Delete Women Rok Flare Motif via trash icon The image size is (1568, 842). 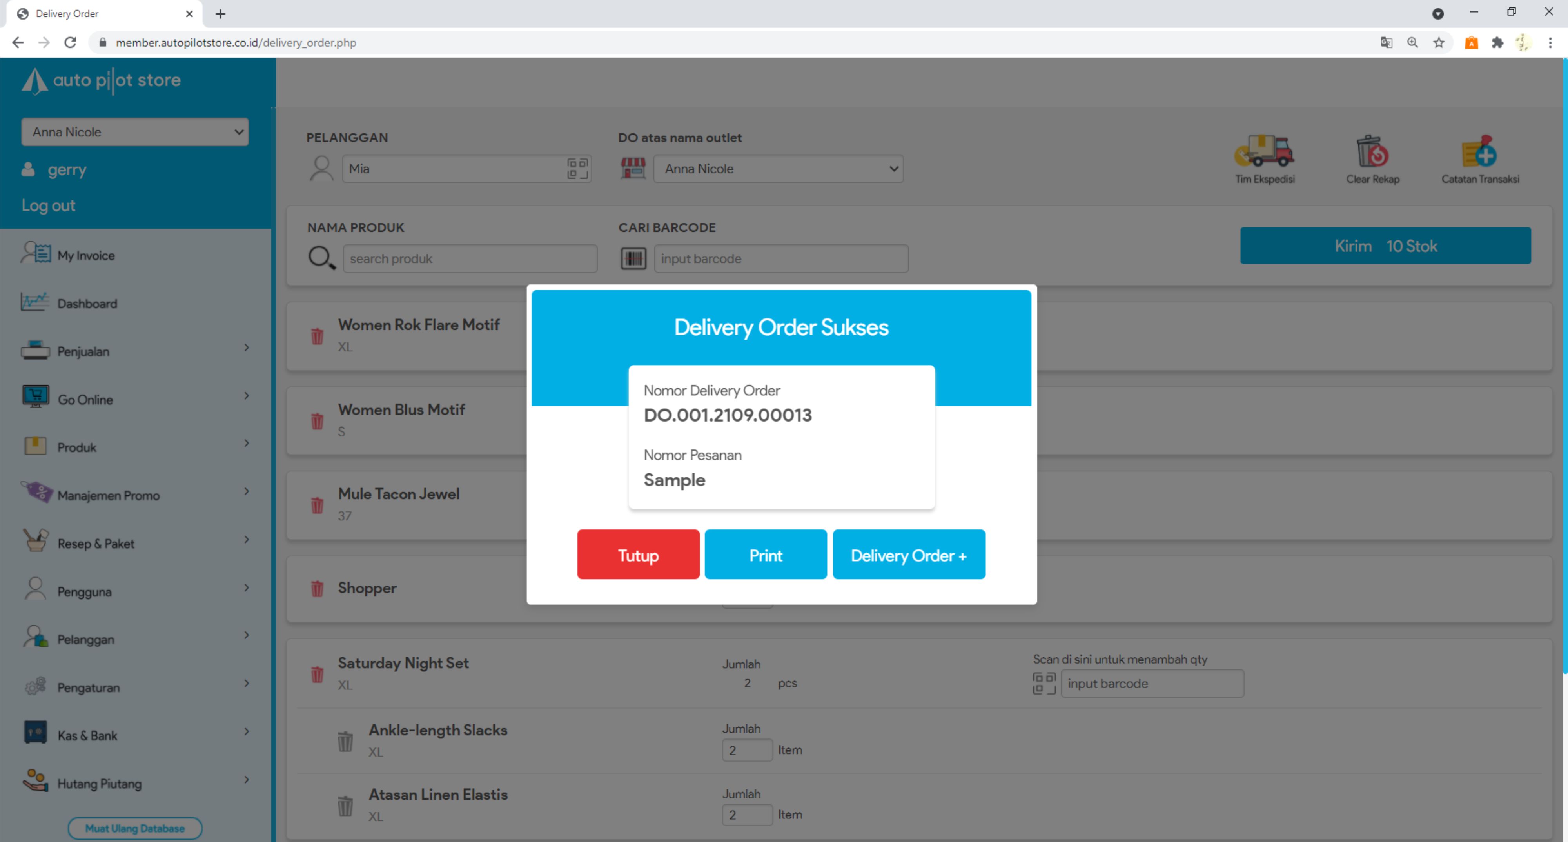point(317,336)
